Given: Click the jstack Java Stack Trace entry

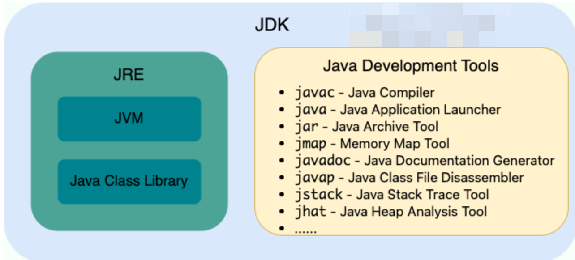Looking at the screenshot, I should [392, 195].
